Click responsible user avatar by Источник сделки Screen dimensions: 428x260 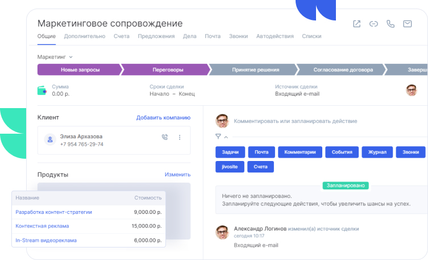[412, 90]
